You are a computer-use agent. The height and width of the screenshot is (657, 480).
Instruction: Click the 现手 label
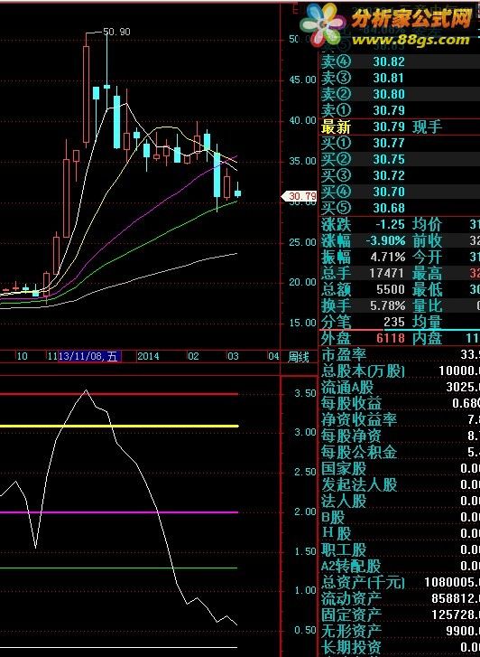(x=427, y=127)
